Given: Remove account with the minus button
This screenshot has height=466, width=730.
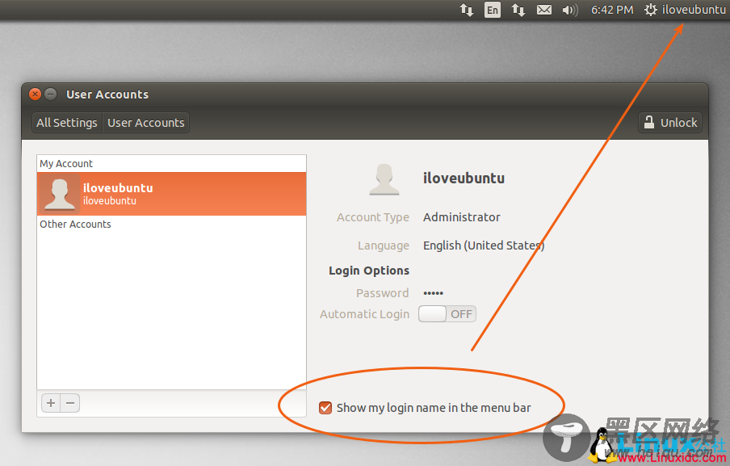Looking at the screenshot, I should (70, 403).
